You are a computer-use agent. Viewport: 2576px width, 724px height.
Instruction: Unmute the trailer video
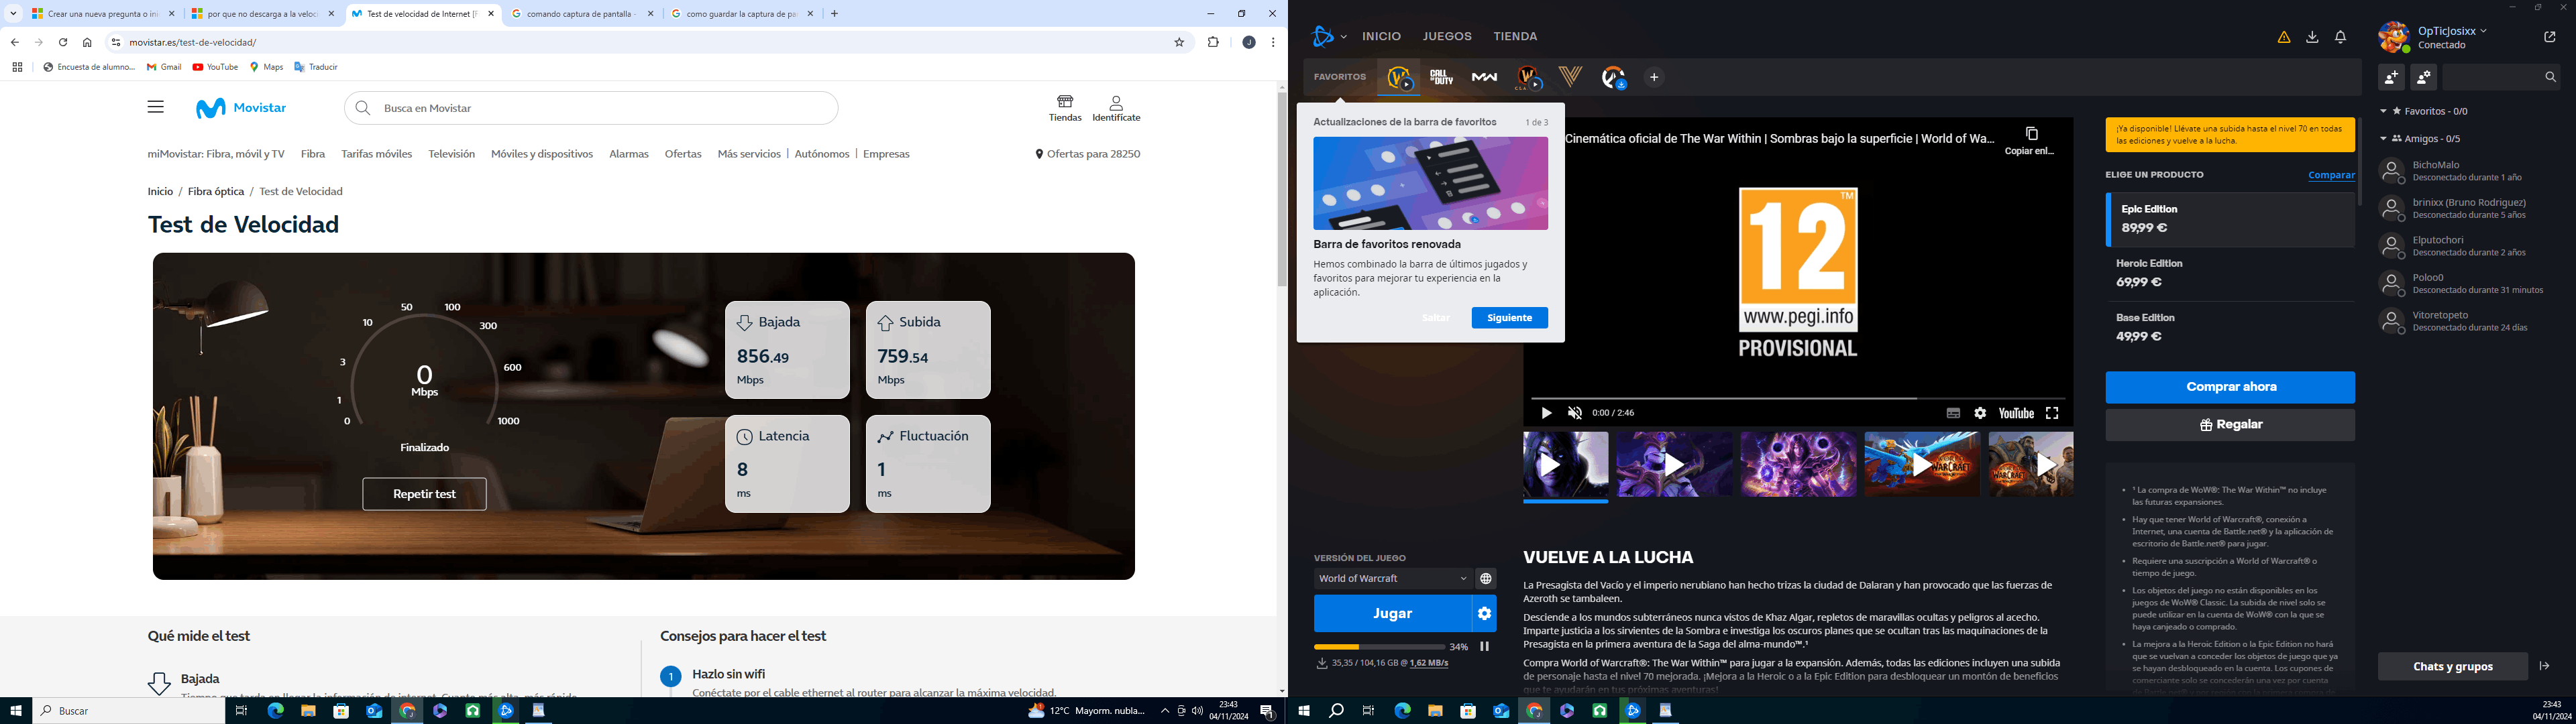(x=1575, y=413)
